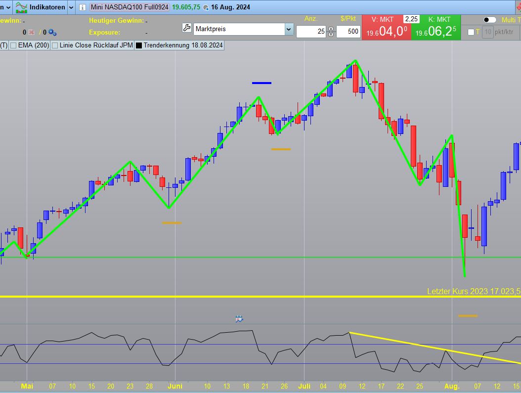The image size is (521, 393).
Task: Open the Linie Close Rücklauf JPM label
Action: click(x=96, y=45)
